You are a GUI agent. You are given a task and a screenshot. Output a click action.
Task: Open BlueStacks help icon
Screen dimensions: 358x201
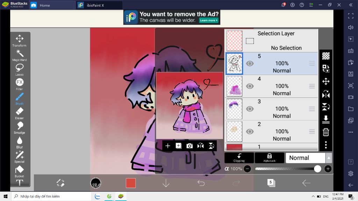302,5
